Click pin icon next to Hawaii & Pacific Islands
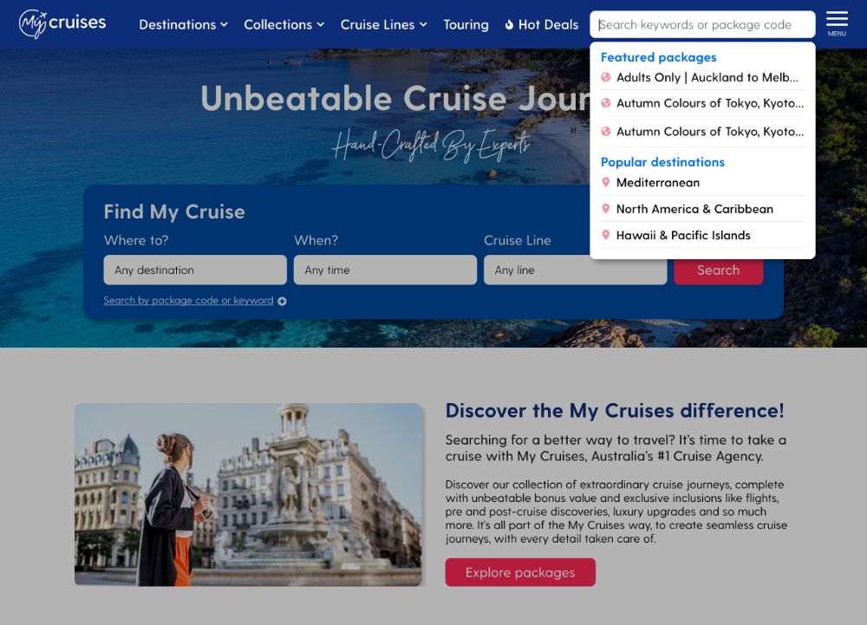Viewport: 867px width, 625px height. point(605,235)
